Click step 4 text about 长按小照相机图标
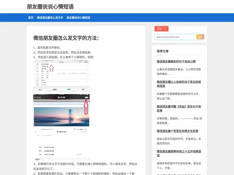This screenshot has width=234, height=175. [85, 166]
